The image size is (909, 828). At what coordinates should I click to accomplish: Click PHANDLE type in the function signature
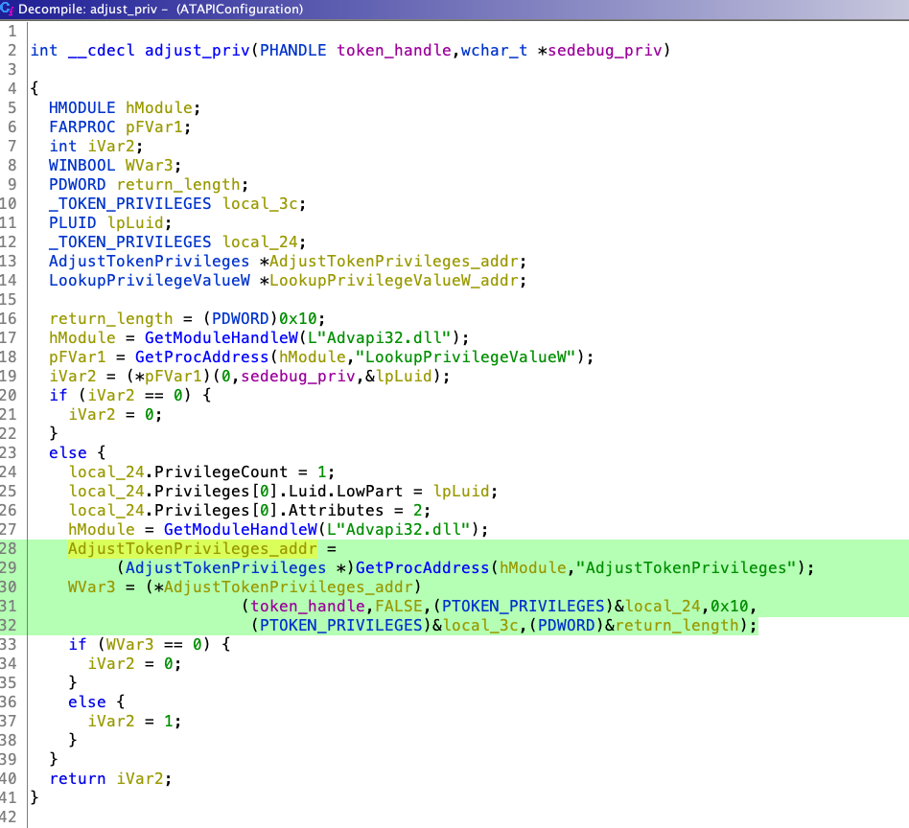pyautogui.click(x=292, y=51)
